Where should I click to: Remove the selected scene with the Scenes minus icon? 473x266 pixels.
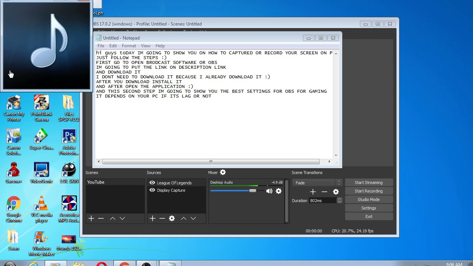click(101, 218)
